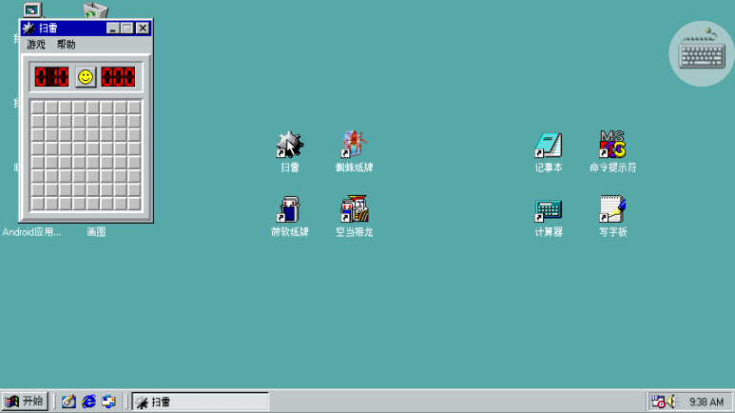The image size is (735, 413).
Task: Open the 写字板 WordPad shortcut
Action: click(x=612, y=210)
